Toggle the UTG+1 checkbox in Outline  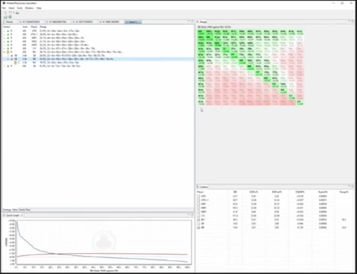coord(198,200)
